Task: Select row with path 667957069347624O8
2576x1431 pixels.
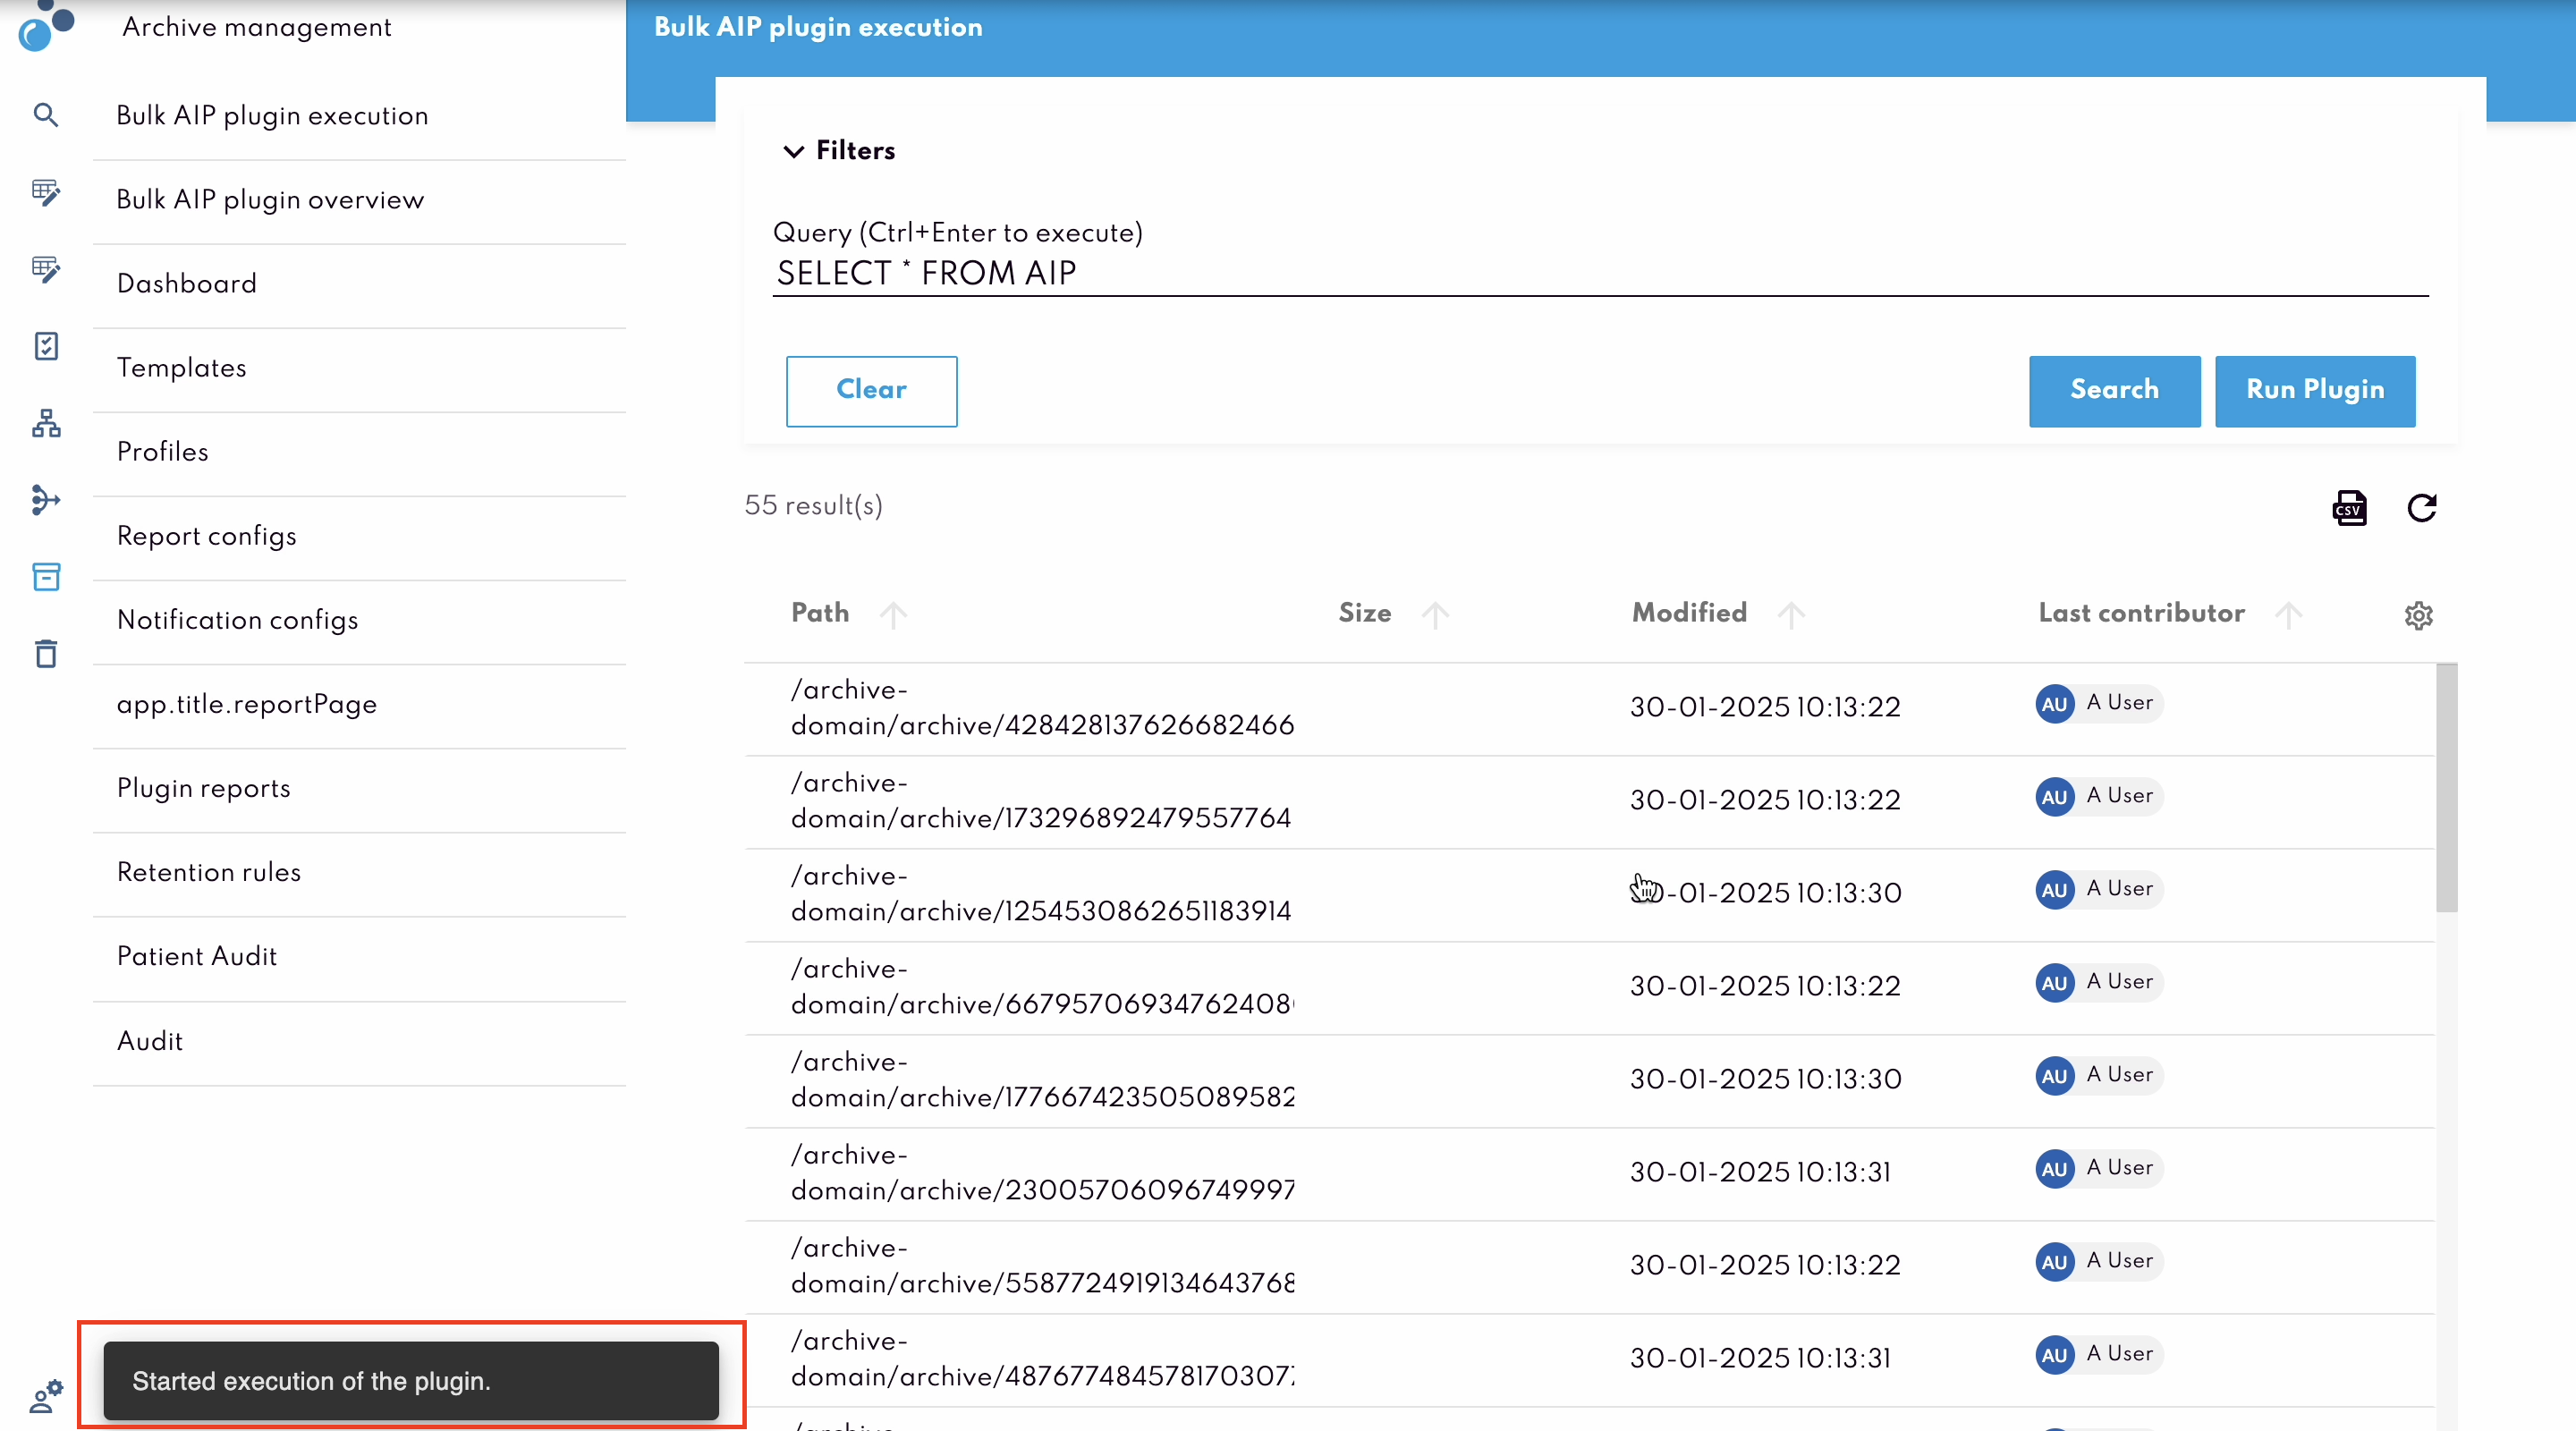Action: click(x=1589, y=987)
